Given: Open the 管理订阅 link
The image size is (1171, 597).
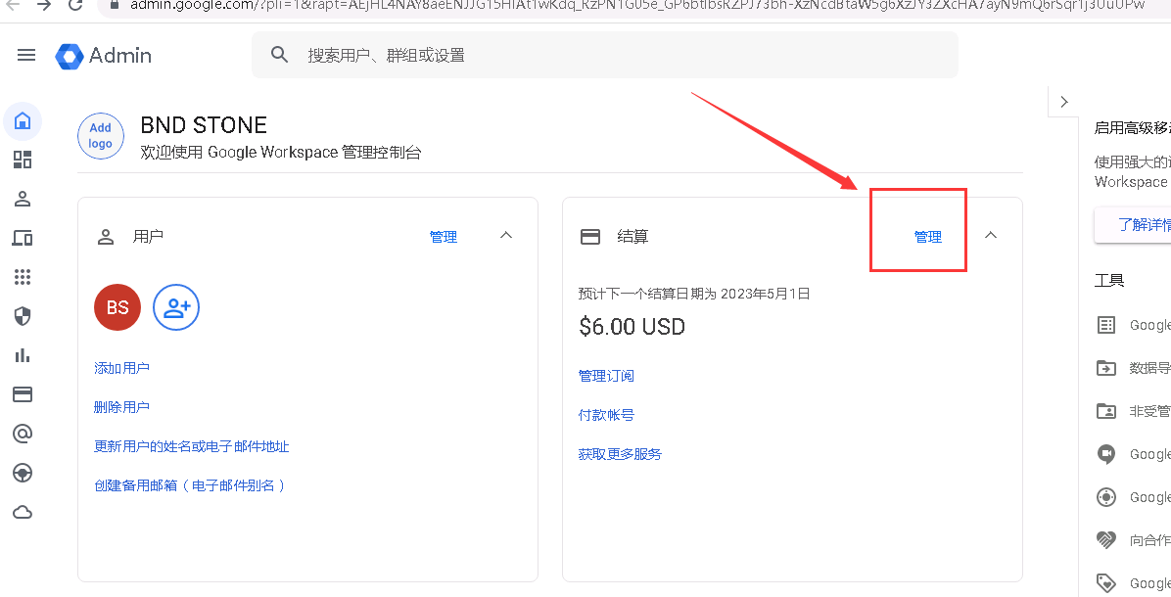Looking at the screenshot, I should tap(606, 376).
